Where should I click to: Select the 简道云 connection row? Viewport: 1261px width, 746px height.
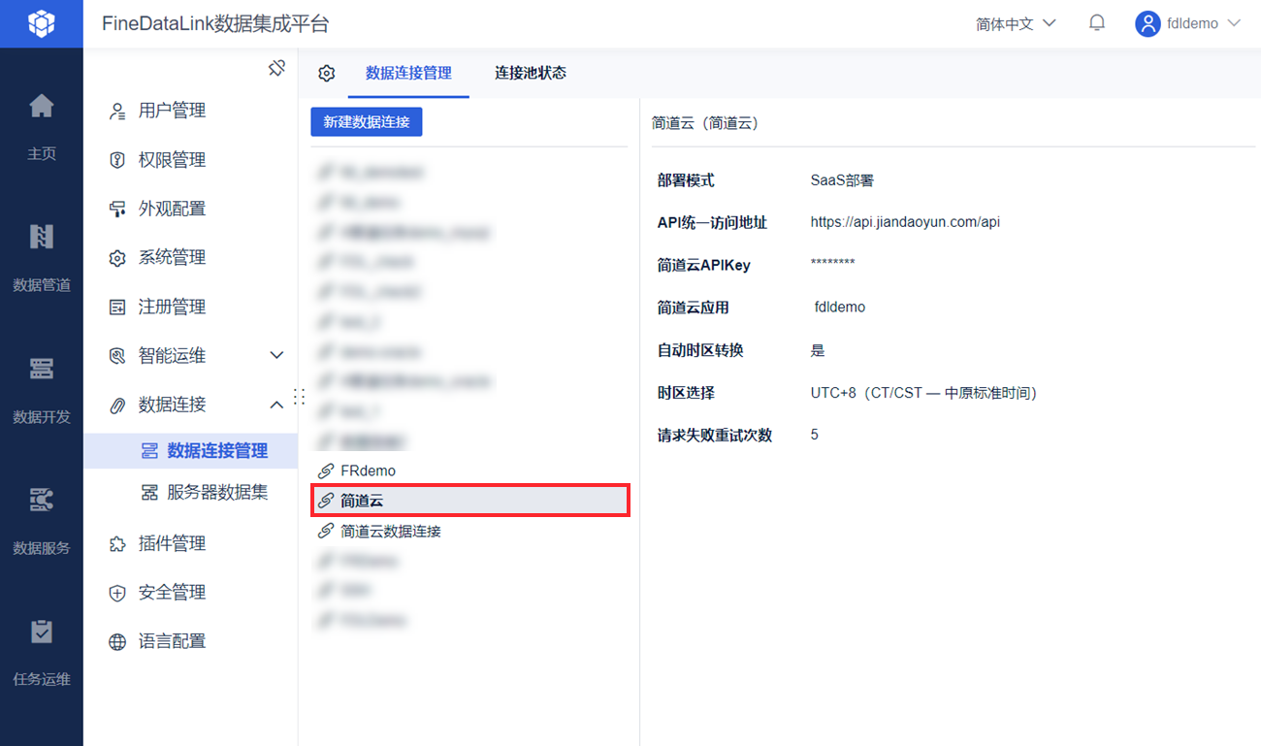pyautogui.click(x=469, y=501)
